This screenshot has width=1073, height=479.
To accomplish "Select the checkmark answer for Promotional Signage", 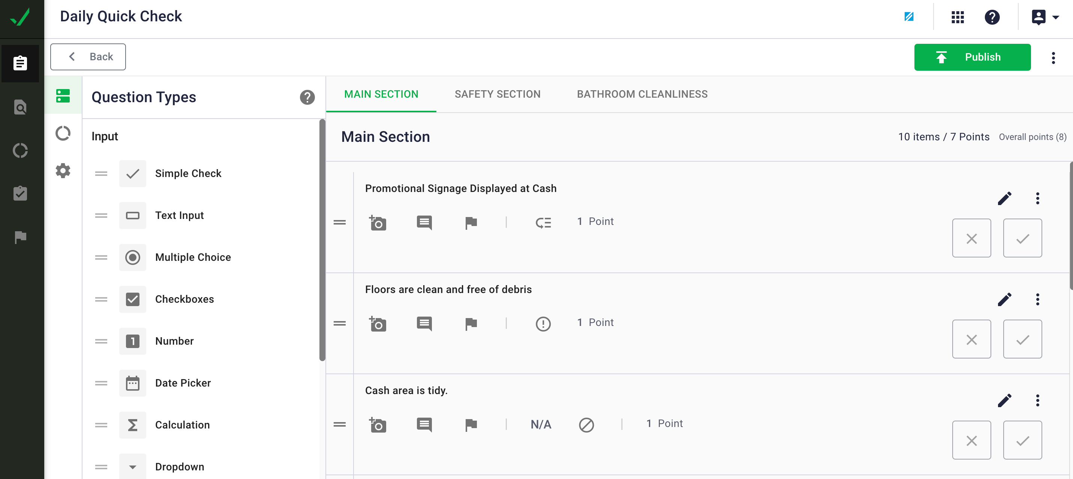I will (1022, 238).
